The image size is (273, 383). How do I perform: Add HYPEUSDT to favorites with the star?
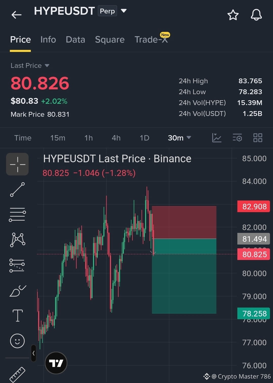pyautogui.click(x=233, y=15)
